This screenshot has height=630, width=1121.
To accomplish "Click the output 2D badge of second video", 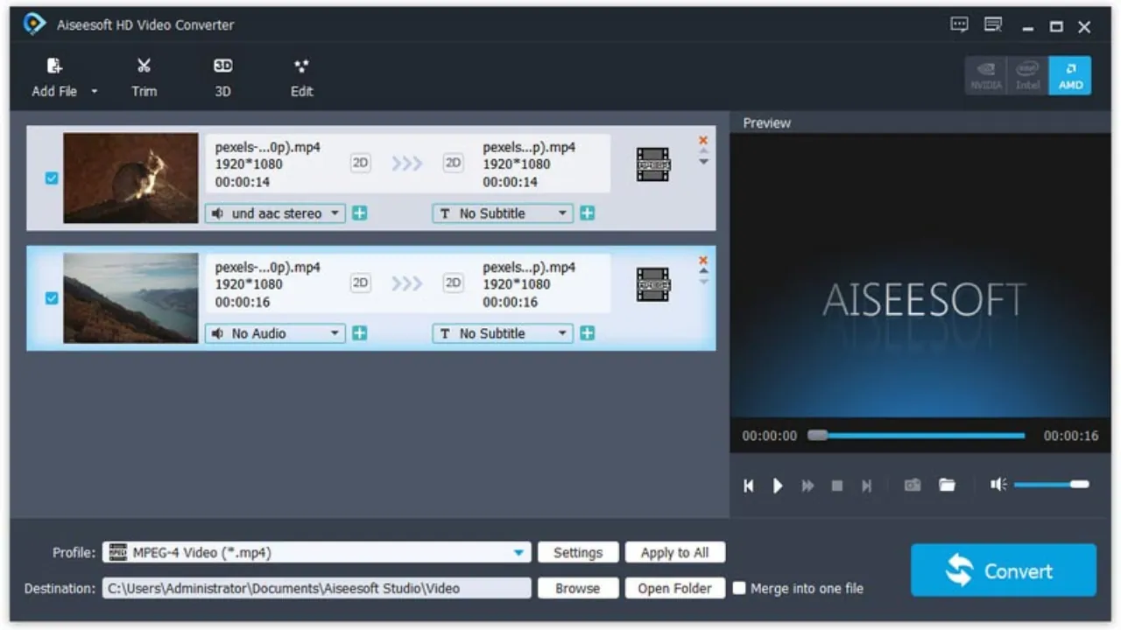I will (453, 283).
